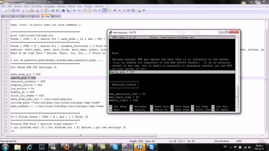Open Firefox from the taskbar
The height and width of the screenshot is (151, 269).
click(x=66, y=147)
